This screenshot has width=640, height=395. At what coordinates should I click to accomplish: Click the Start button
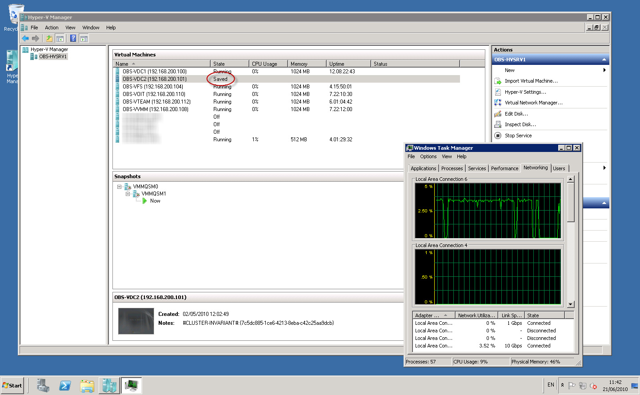click(x=12, y=385)
